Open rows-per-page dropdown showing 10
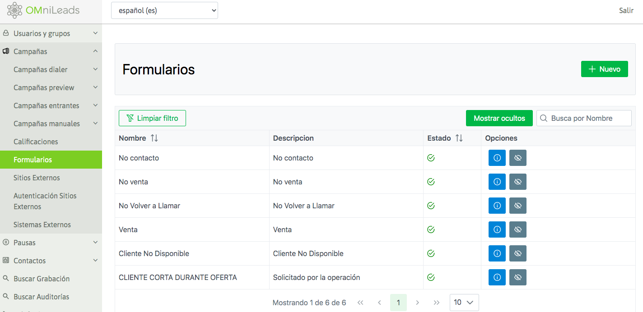The height and width of the screenshot is (312, 643). pyautogui.click(x=464, y=303)
